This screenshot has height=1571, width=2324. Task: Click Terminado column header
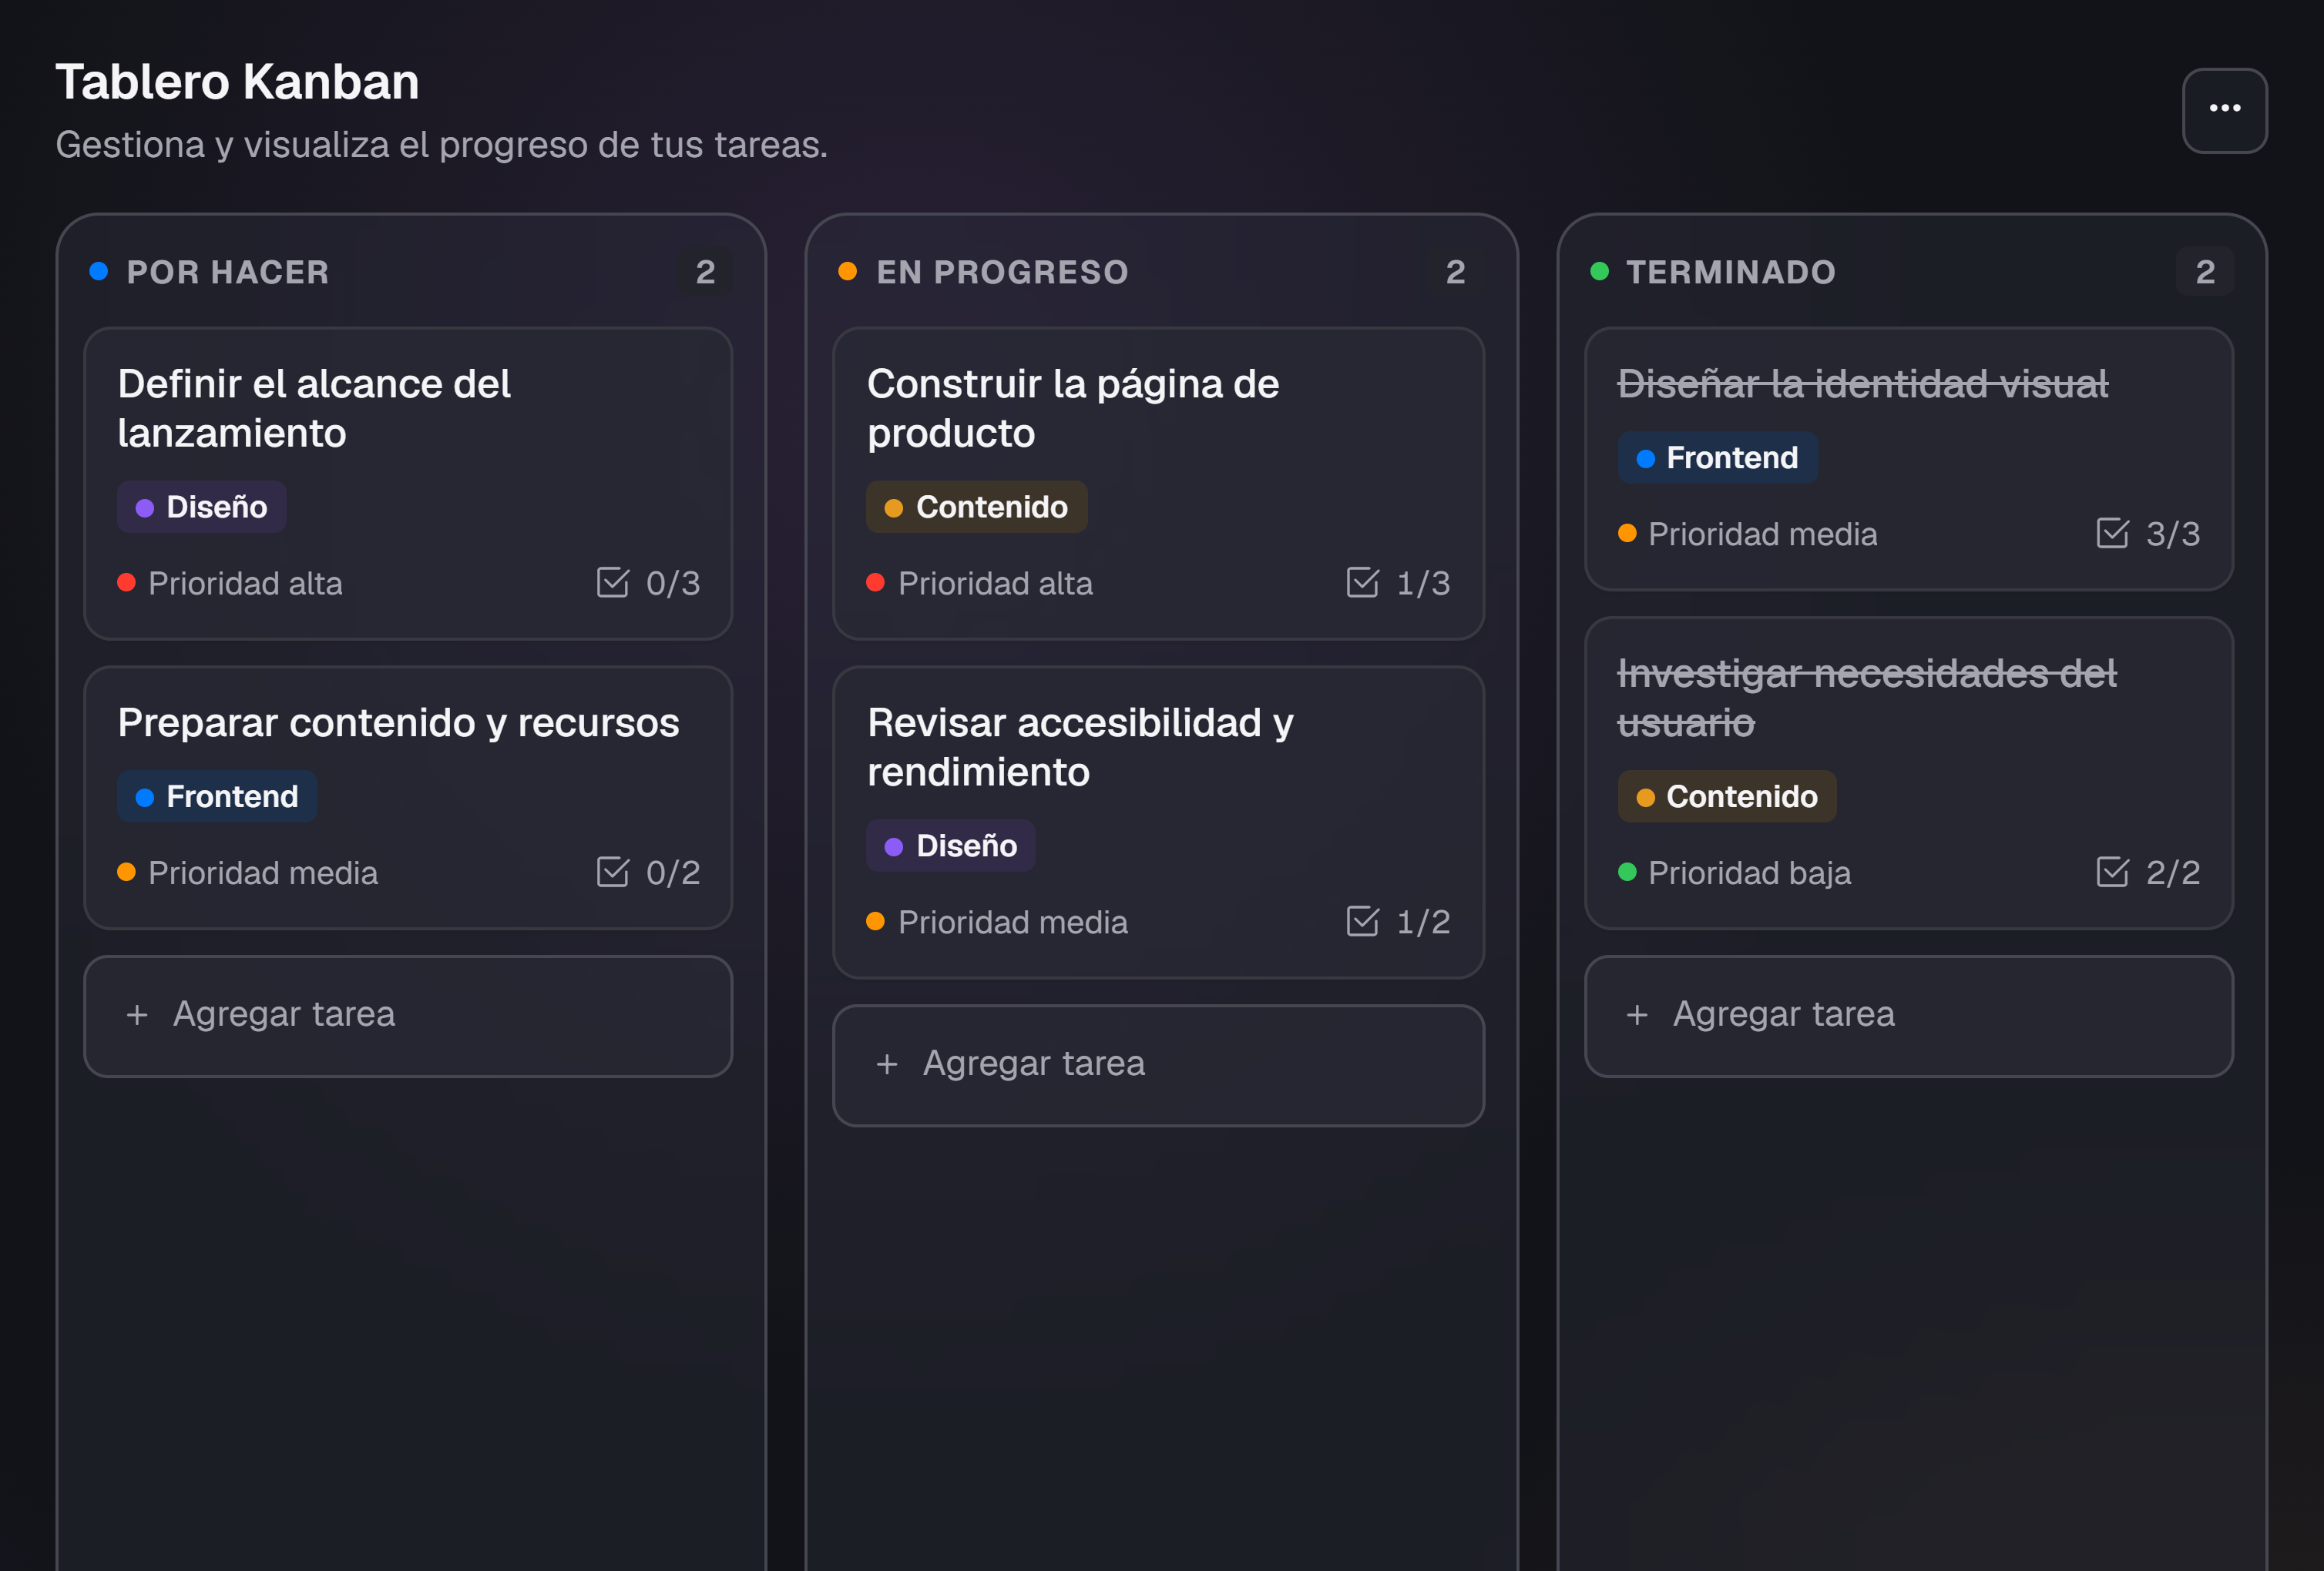point(1730,272)
